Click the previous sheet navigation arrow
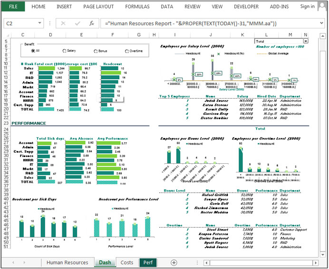The height and width of the screenshot is (269, 329). [x=13, y=262]
